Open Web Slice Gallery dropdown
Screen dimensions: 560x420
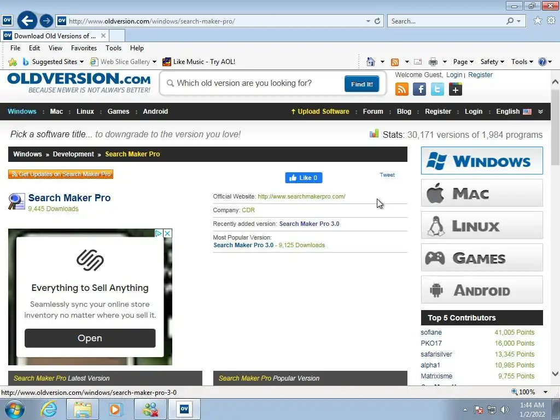pos(154,62)
